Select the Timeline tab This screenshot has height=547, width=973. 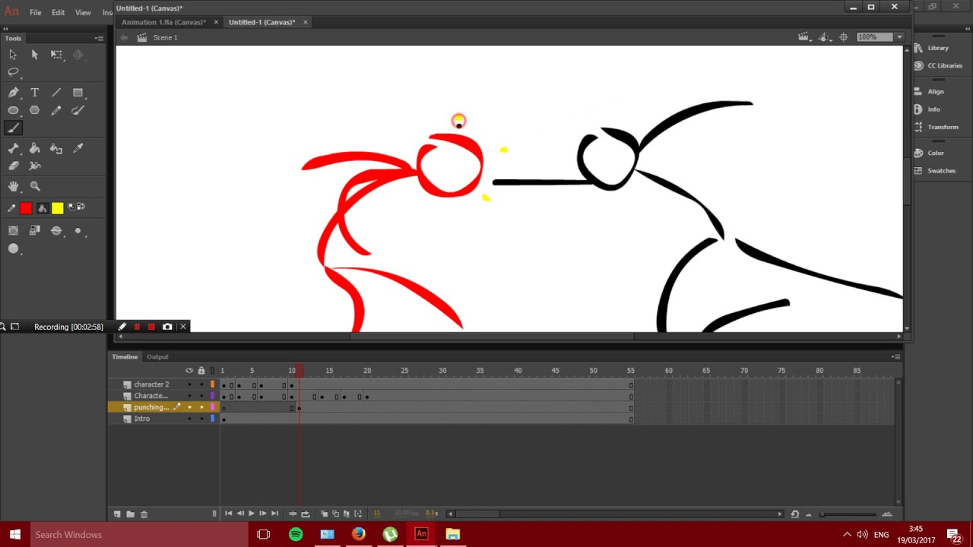(125, 357)
